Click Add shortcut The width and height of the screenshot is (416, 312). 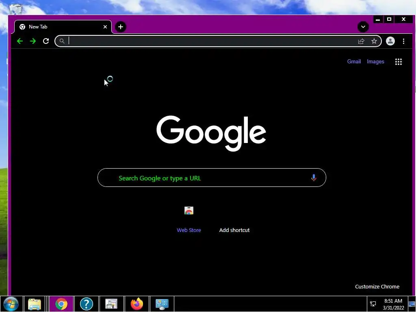[234, 230]
